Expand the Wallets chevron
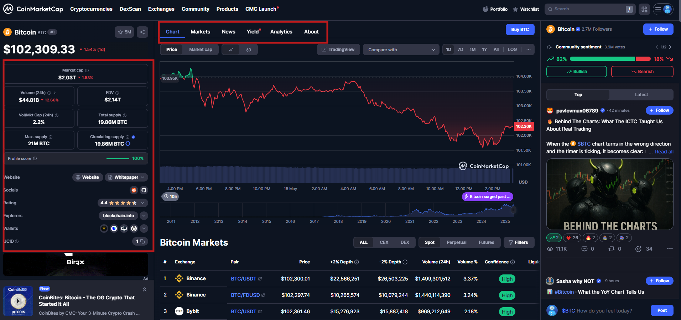The width and height of the screenshot is (681, 320). 144,229
